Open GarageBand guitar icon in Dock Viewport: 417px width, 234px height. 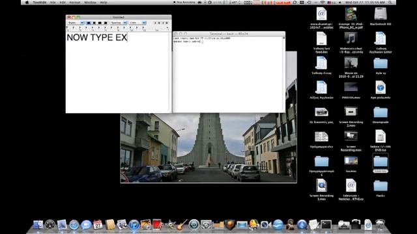pos(182,225)
